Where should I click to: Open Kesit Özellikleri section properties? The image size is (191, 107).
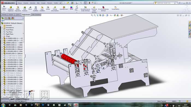pos(42,9)
